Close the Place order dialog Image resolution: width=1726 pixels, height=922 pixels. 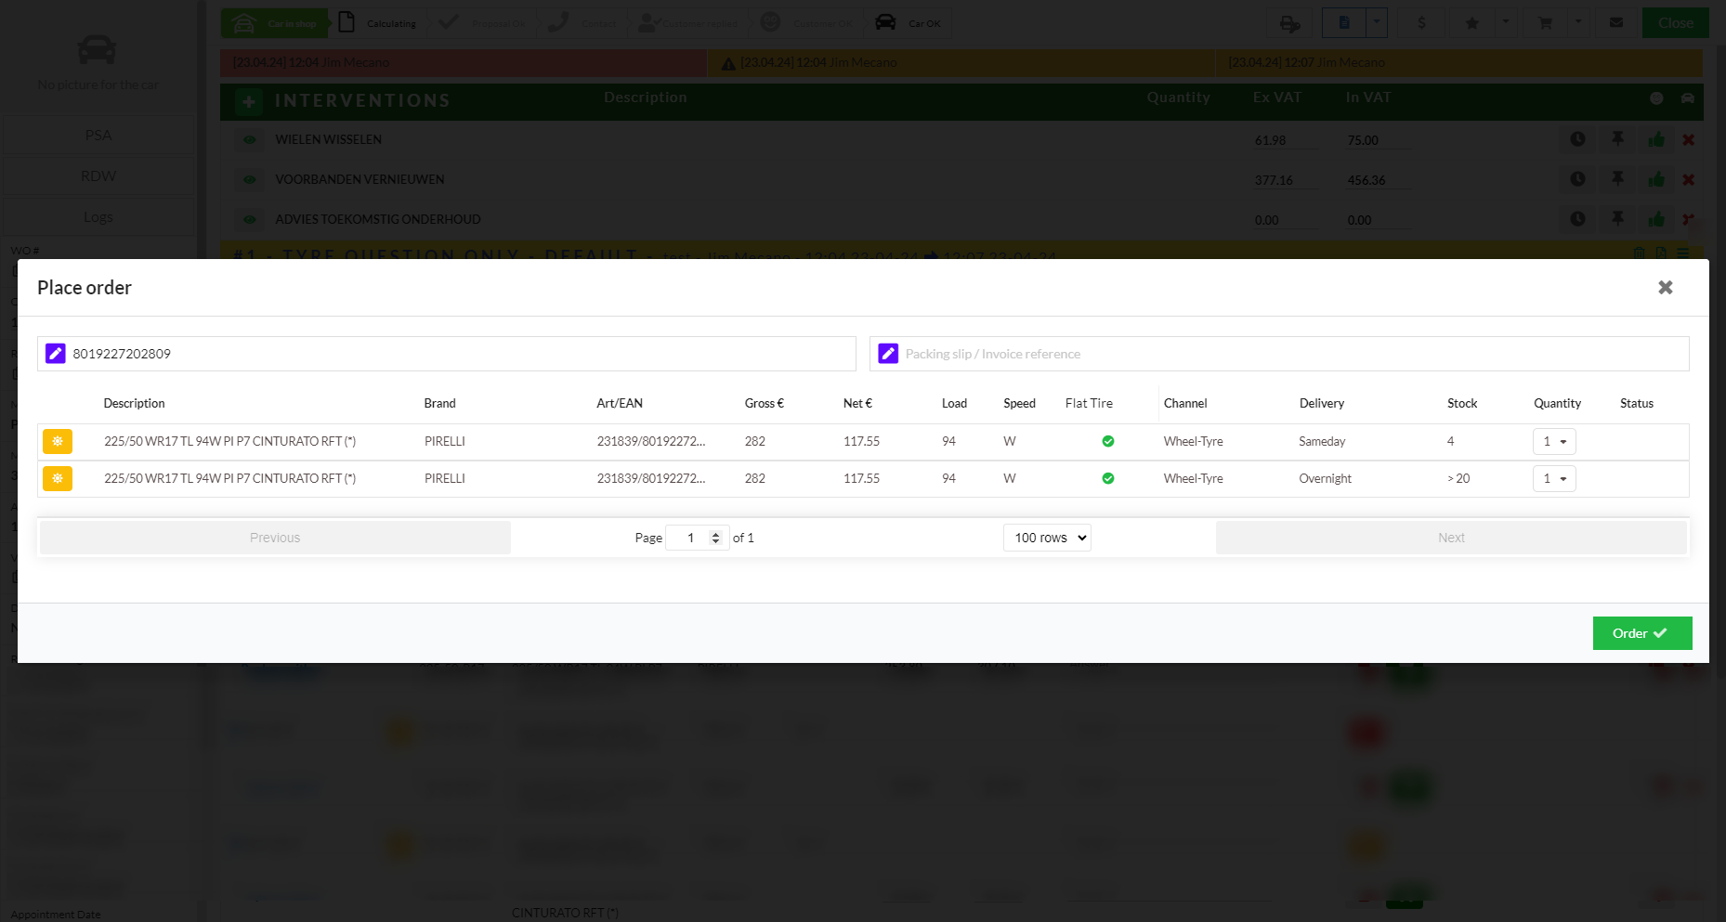(1665, 288)
